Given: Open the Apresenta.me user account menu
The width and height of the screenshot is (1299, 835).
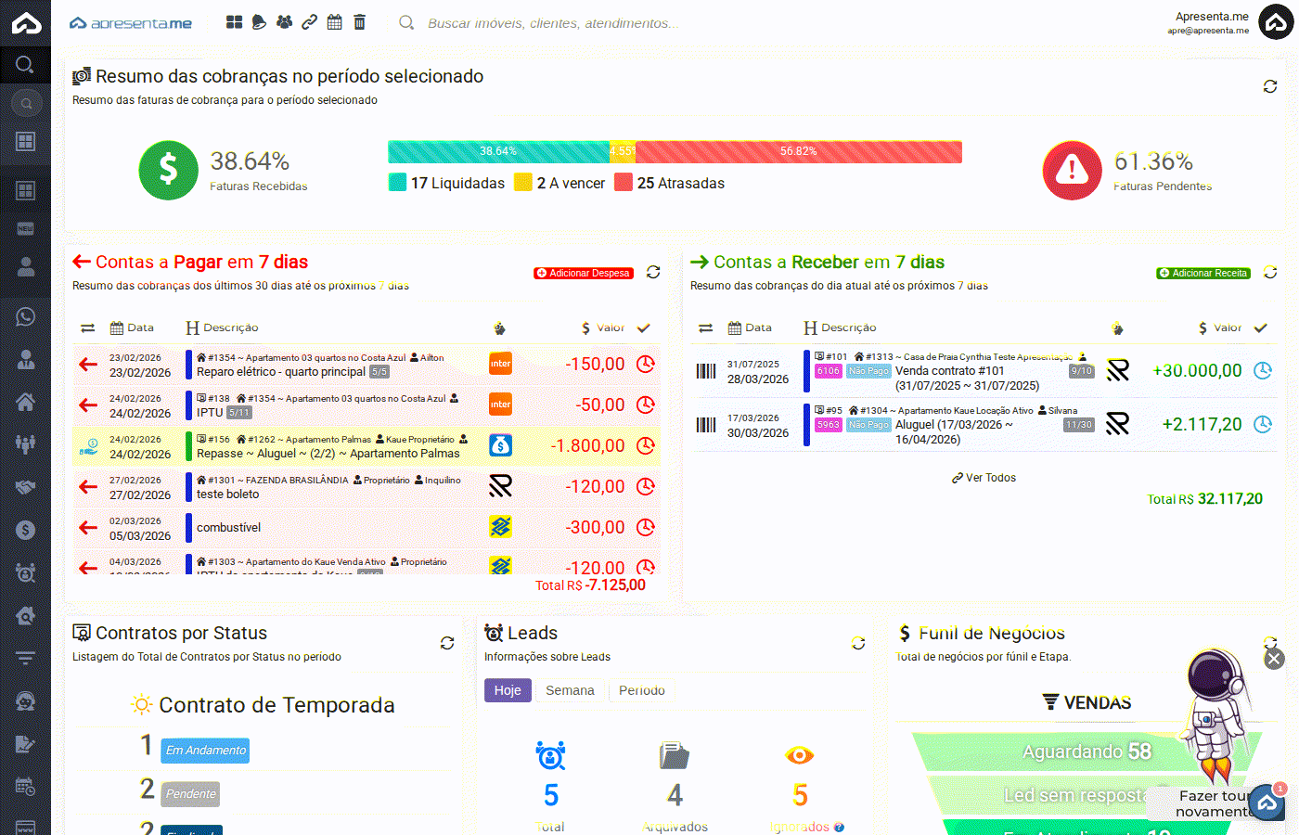Looking at the screenshot, I should click(x=1275, y=23).
